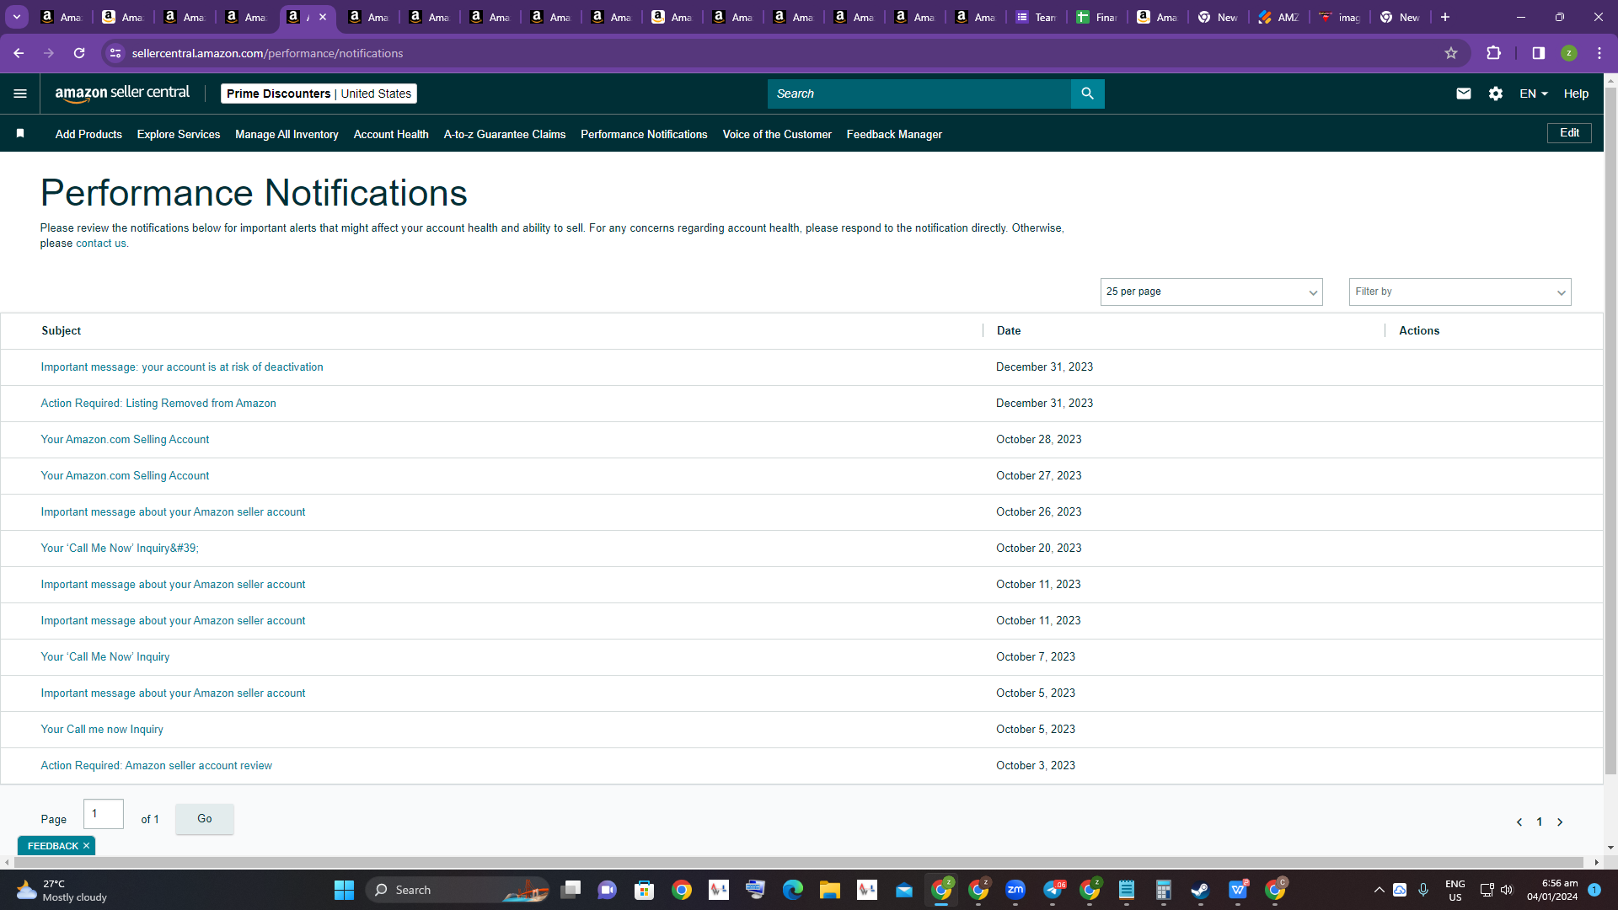Click the bookmark flag icon
The image size is (1618, 910).
[20, 134]
